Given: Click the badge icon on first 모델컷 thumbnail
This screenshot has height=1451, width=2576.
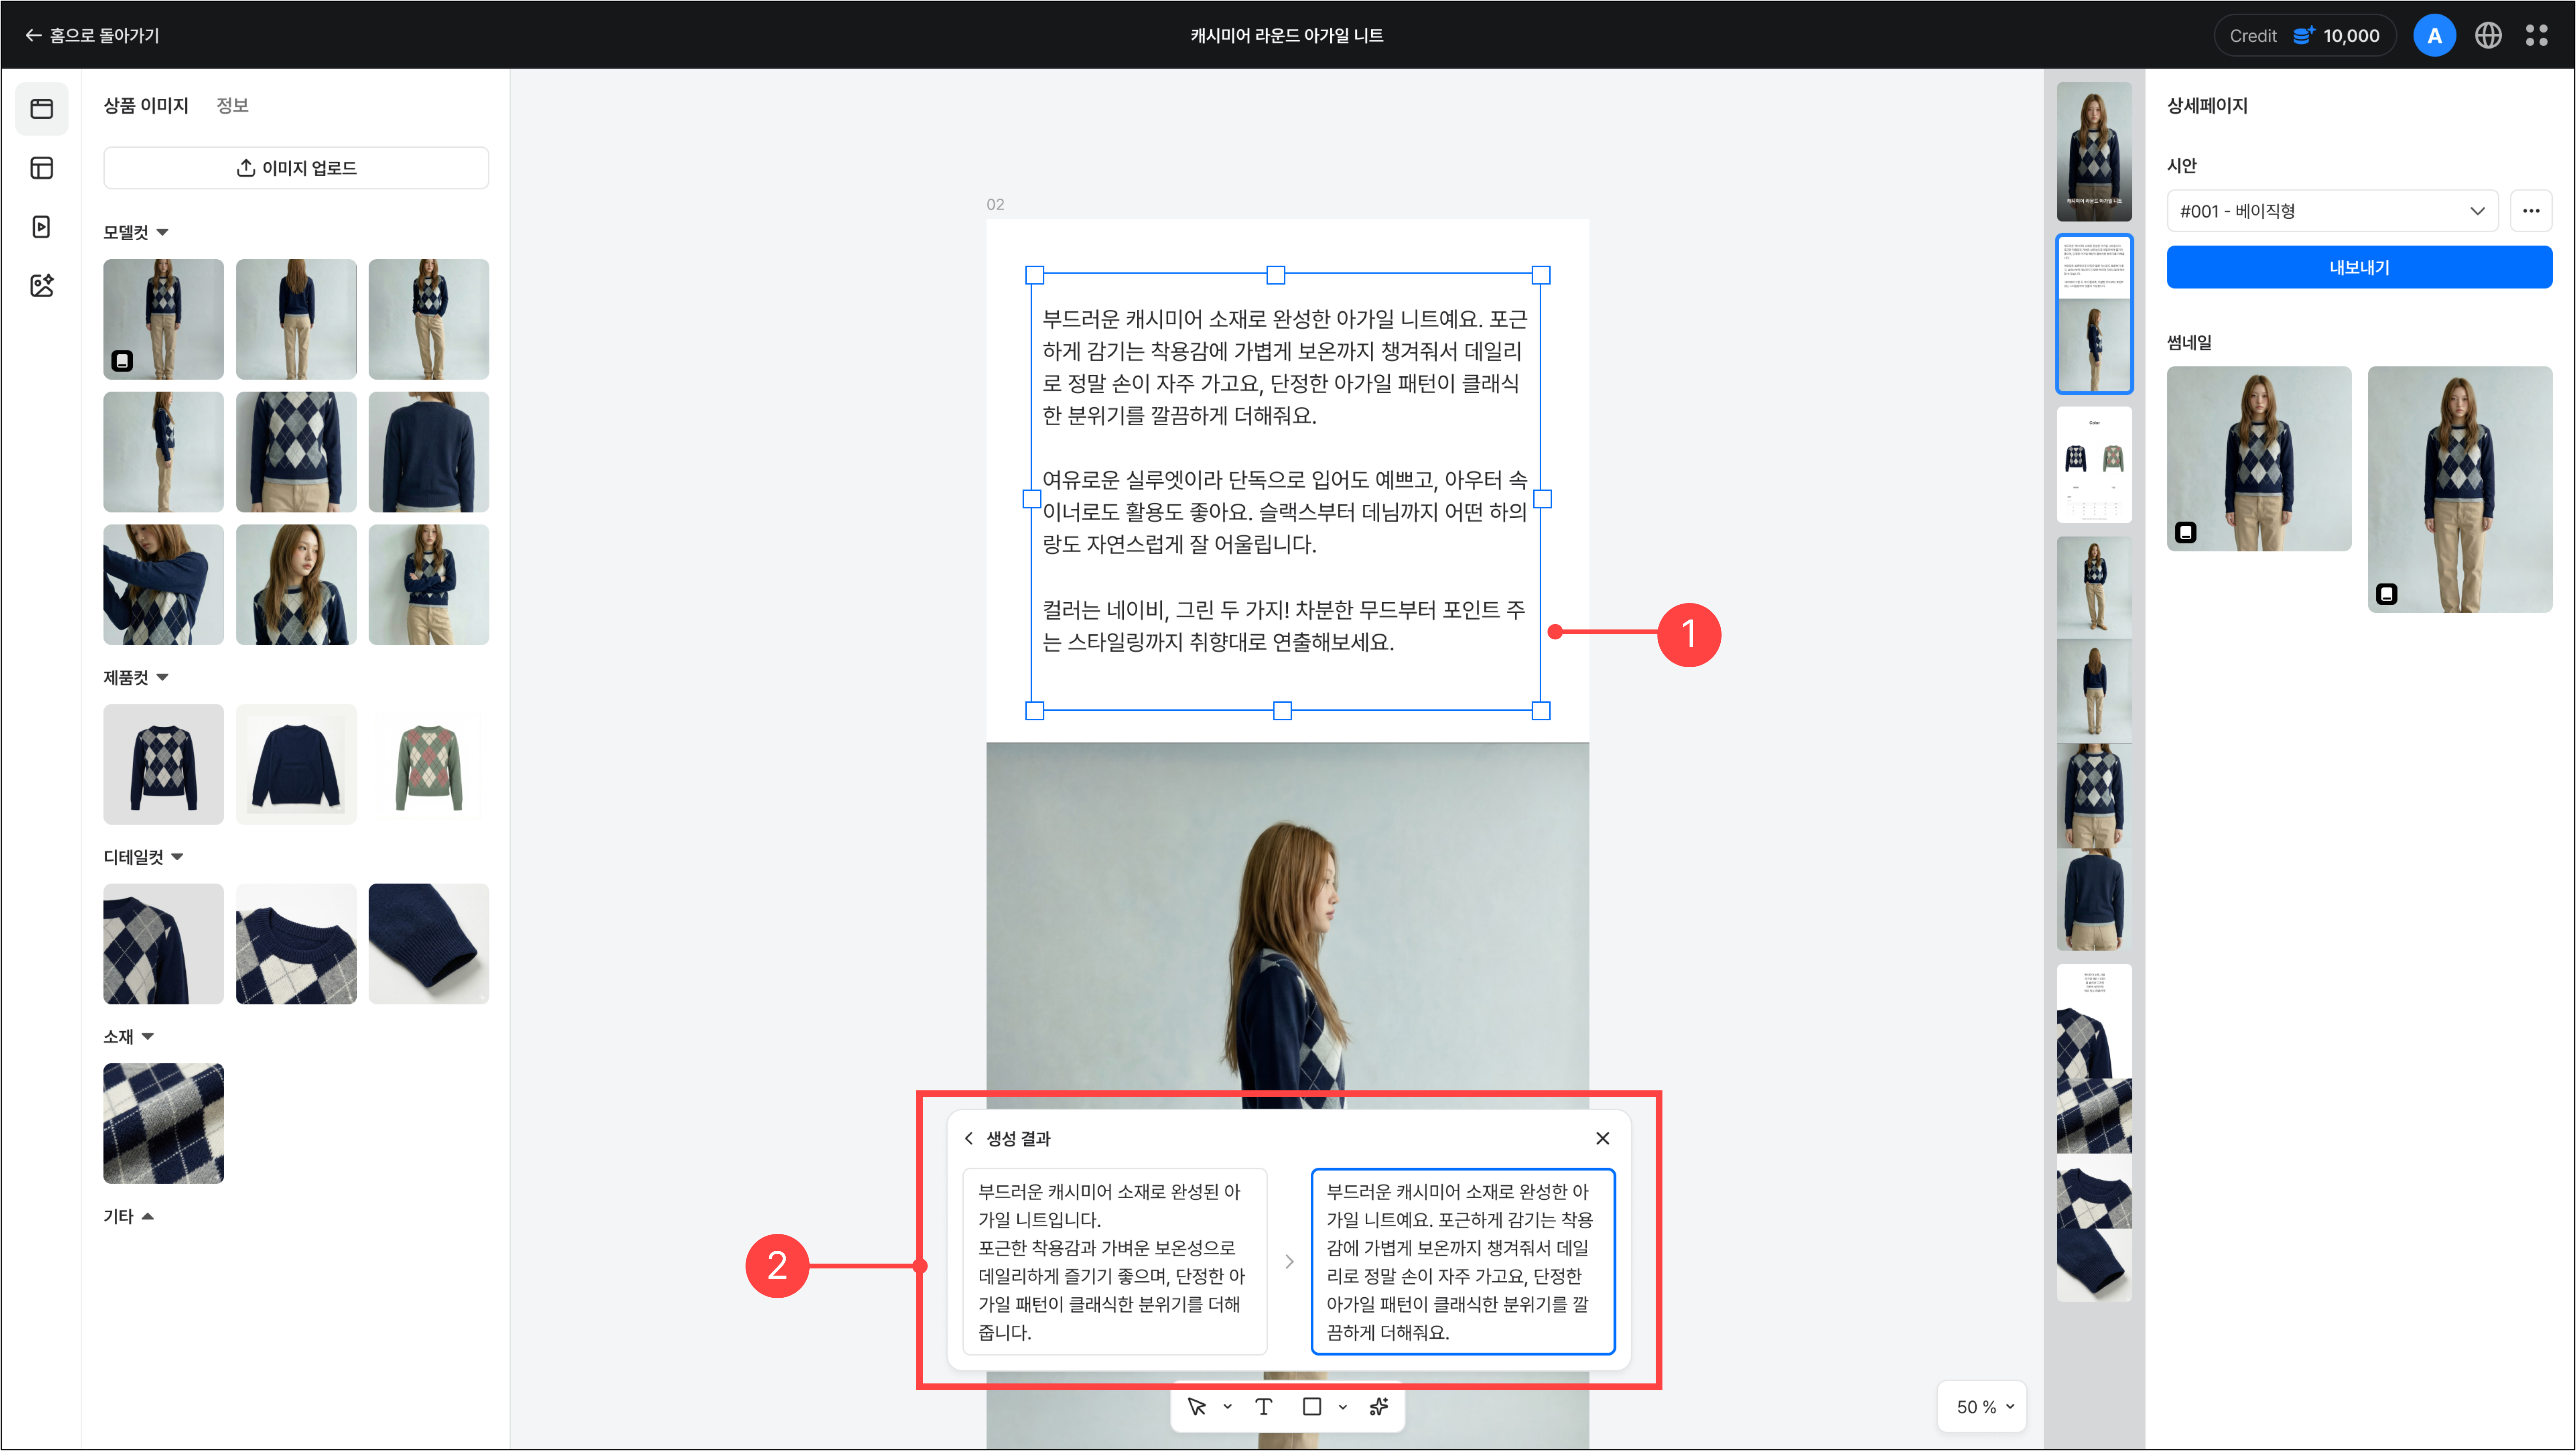Looking at the screenshot, I should [x=122, y=361].
